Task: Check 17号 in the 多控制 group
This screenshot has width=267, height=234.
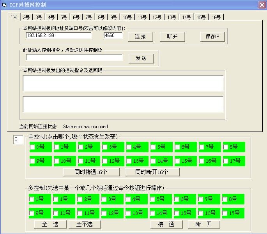Action: pos(225,213)
